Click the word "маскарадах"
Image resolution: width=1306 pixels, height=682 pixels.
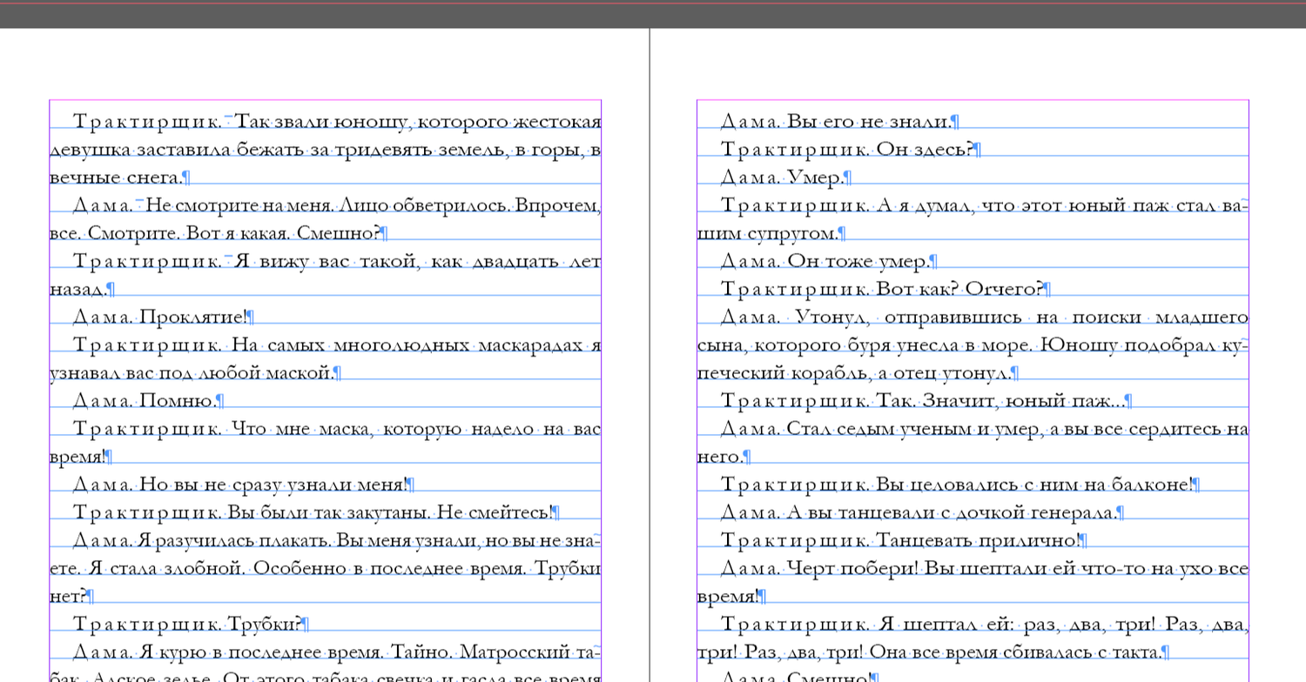pyautogui.click(x=531, y=345)
